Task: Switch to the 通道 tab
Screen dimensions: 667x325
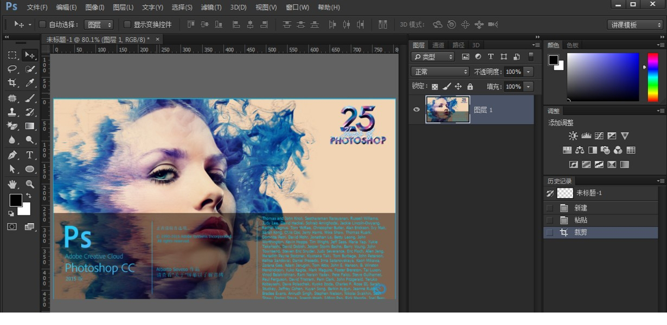Action: click(x=438, y=45)
